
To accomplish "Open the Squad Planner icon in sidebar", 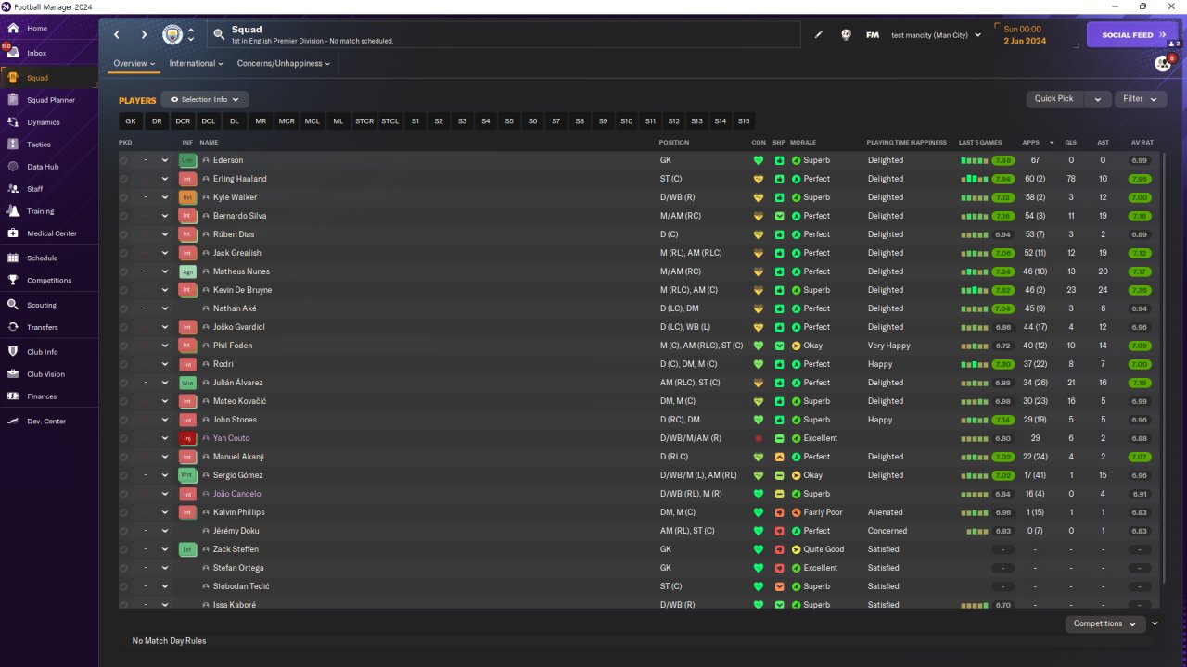I will (x=13, y=100).
